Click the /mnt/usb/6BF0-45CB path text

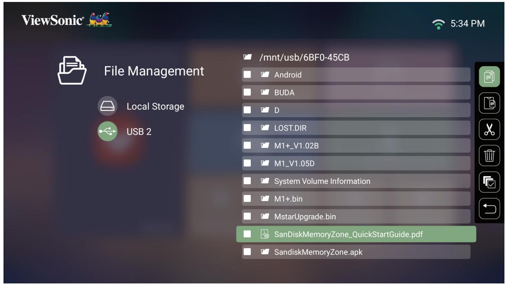click(304, 58)
